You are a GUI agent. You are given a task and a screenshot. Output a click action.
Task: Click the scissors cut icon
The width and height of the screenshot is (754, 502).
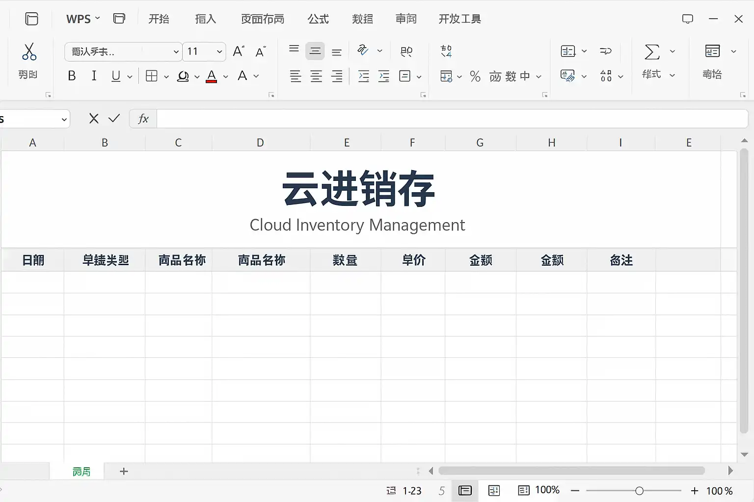[29, 51]
